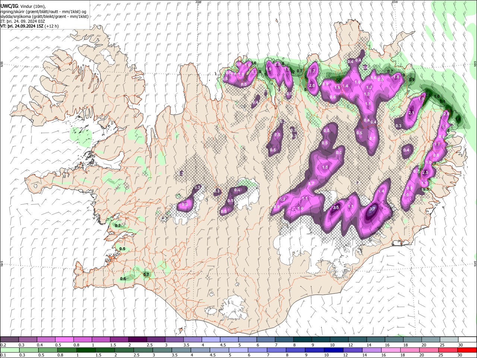Click the map value '3.5' in the purple snow area
This screenshot has width=477, height=358.
[x=336, y=207]
